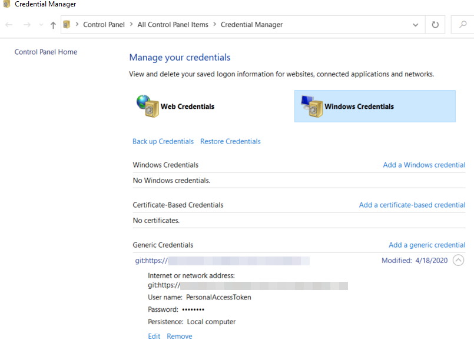Image resolution: width=474 pixels, height=343 pixels.
Task: Click the address bar Credential Manager icon
Action: tap(67, 25)
